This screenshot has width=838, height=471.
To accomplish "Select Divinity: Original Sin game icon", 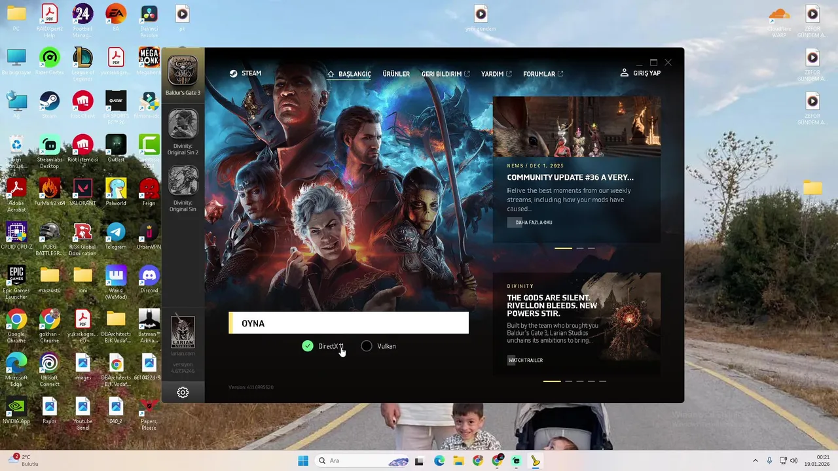I will point(183,181).
